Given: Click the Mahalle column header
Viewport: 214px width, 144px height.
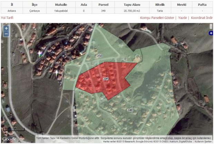Looking at the screenshot, I should 61,5.
